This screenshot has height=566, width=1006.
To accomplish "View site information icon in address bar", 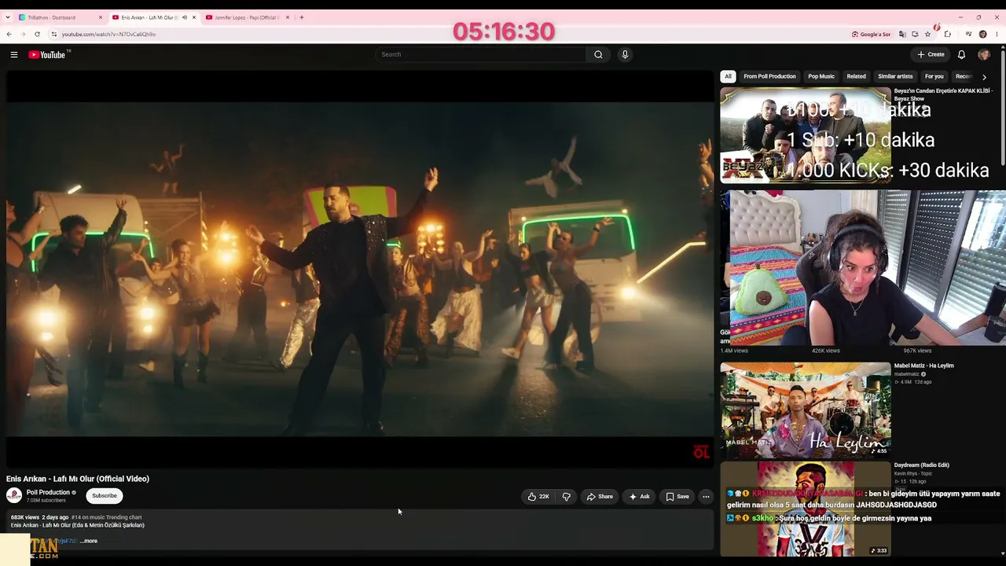I will tap(53, 34).
